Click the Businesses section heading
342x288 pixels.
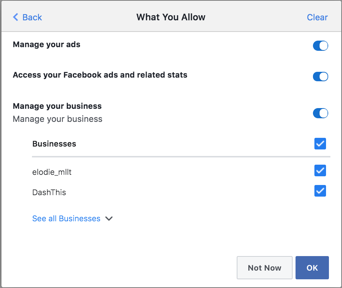54,144
